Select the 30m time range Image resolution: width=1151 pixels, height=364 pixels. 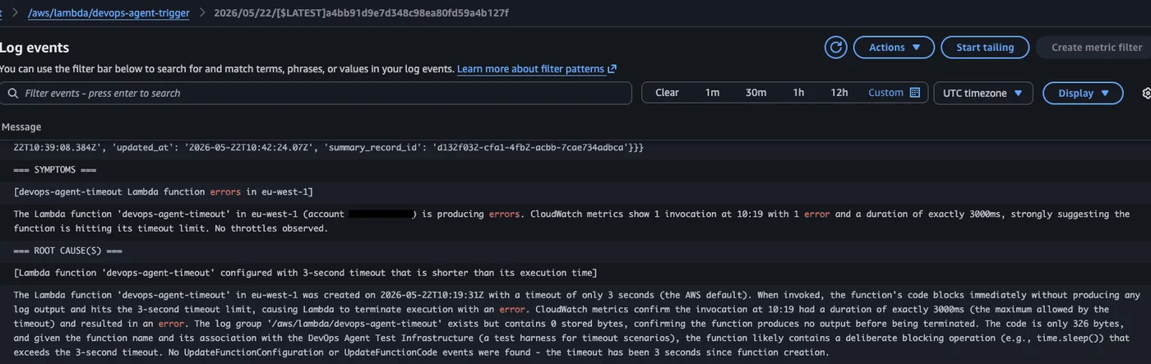[756, 93]
